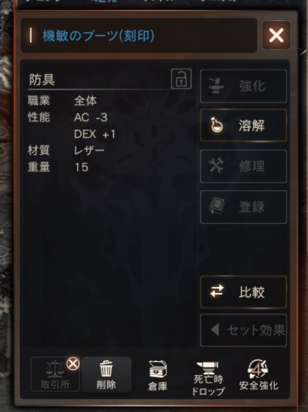Close the item detail window

coord(276,35)
